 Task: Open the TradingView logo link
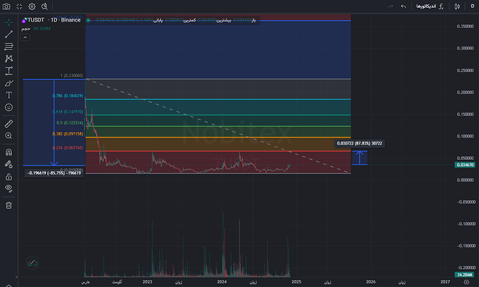(33, 263)
